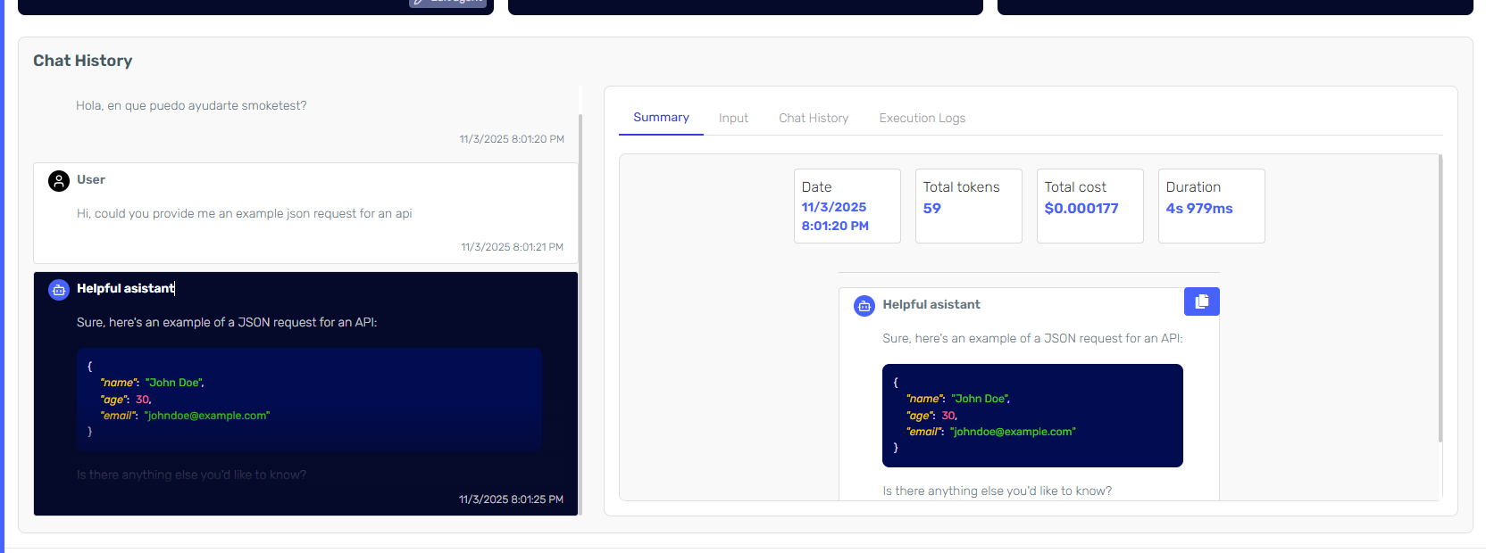Copy the Helpful asistant response
Viewport: 1486px width, 553px height.
click(x=1201, y=301)
